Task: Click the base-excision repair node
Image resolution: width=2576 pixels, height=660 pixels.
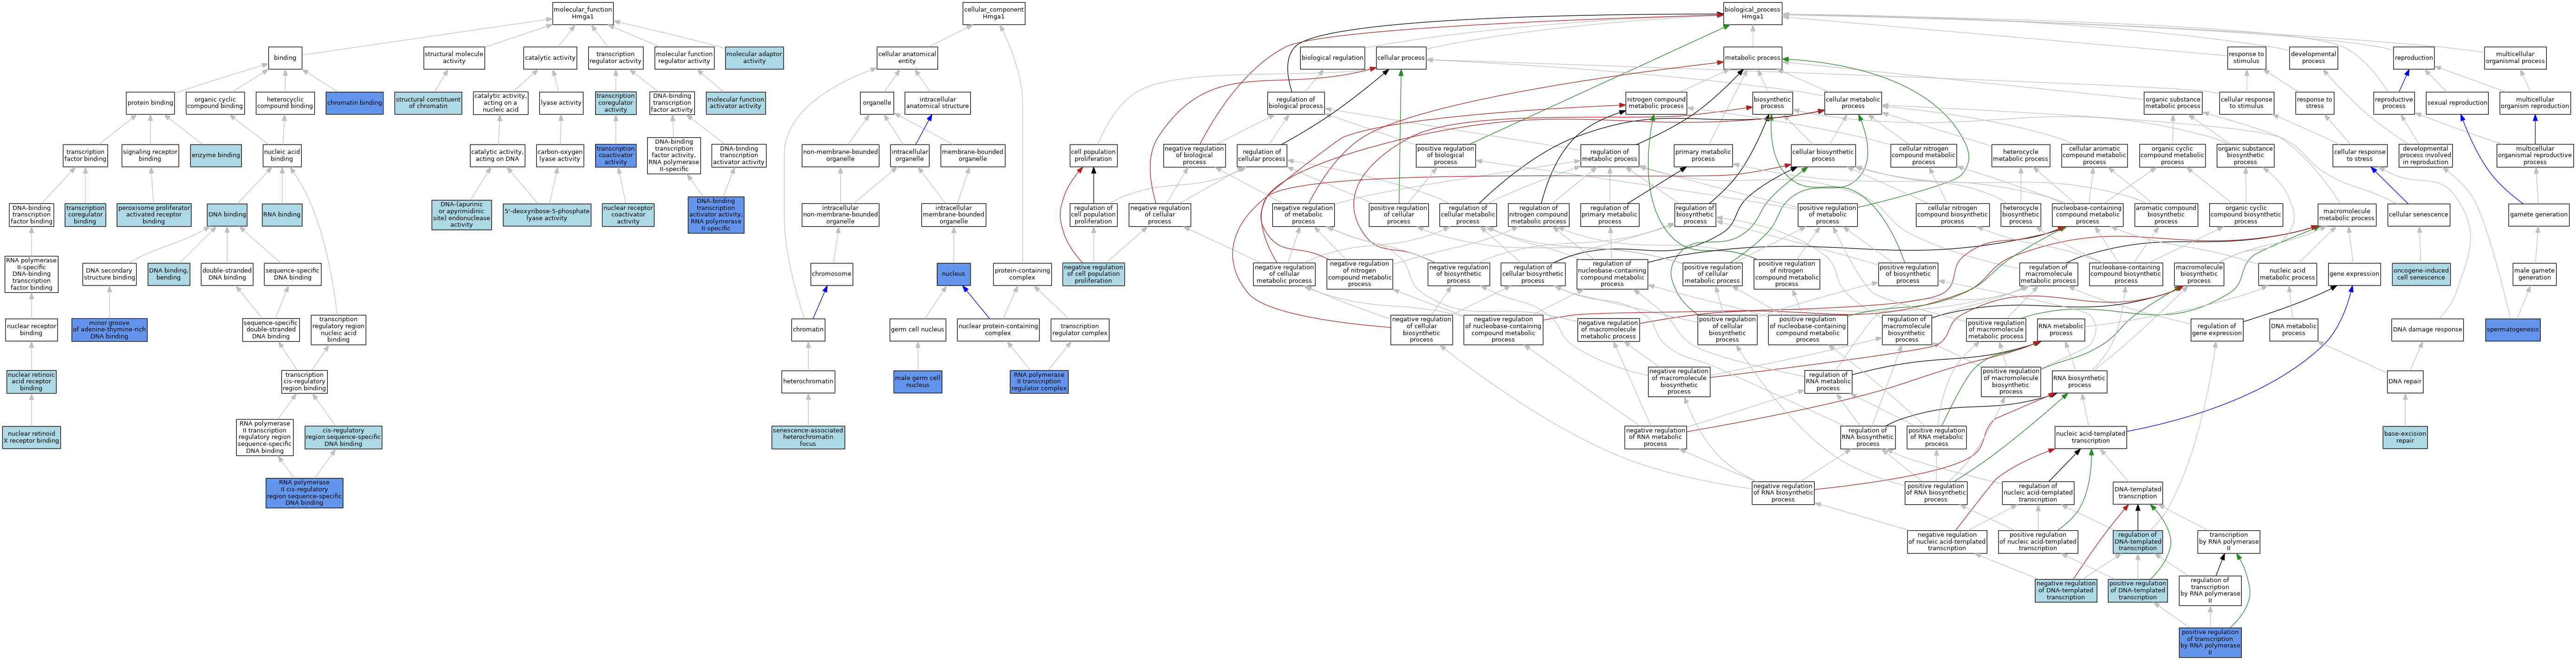Action: click(x=2405, y=438)
